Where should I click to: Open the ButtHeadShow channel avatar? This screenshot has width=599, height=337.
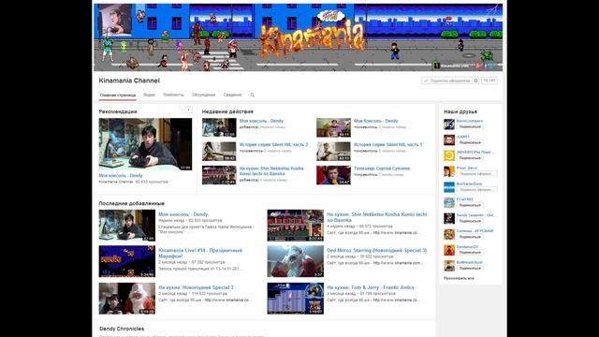click(449, 266)
